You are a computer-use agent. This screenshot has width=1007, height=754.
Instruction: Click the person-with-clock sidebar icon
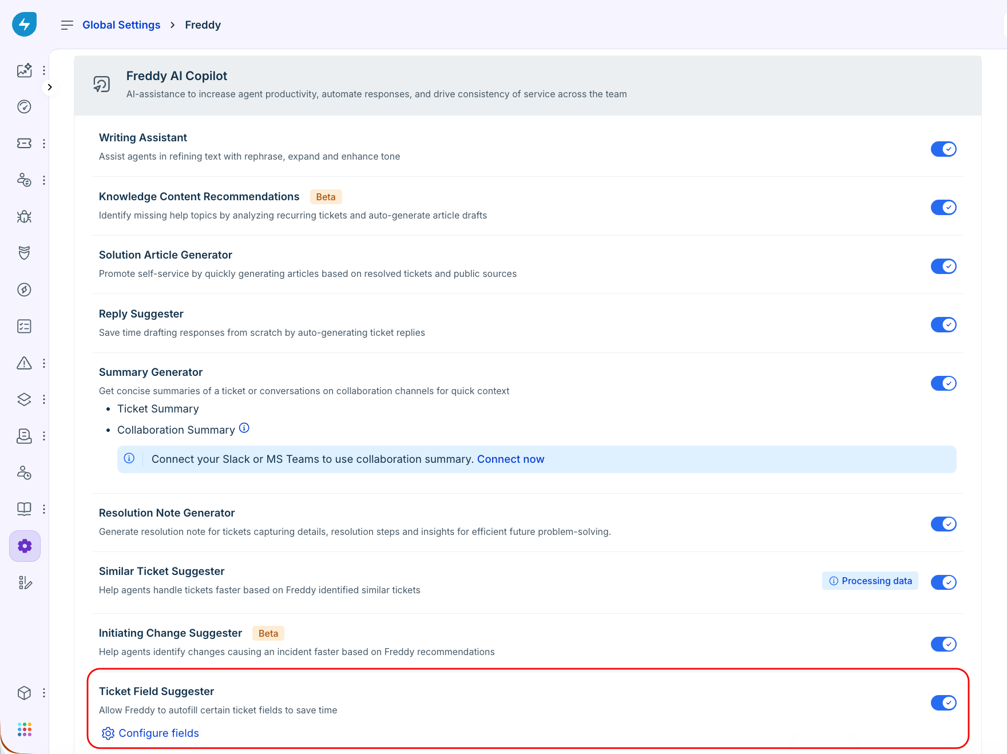[24, 473]
